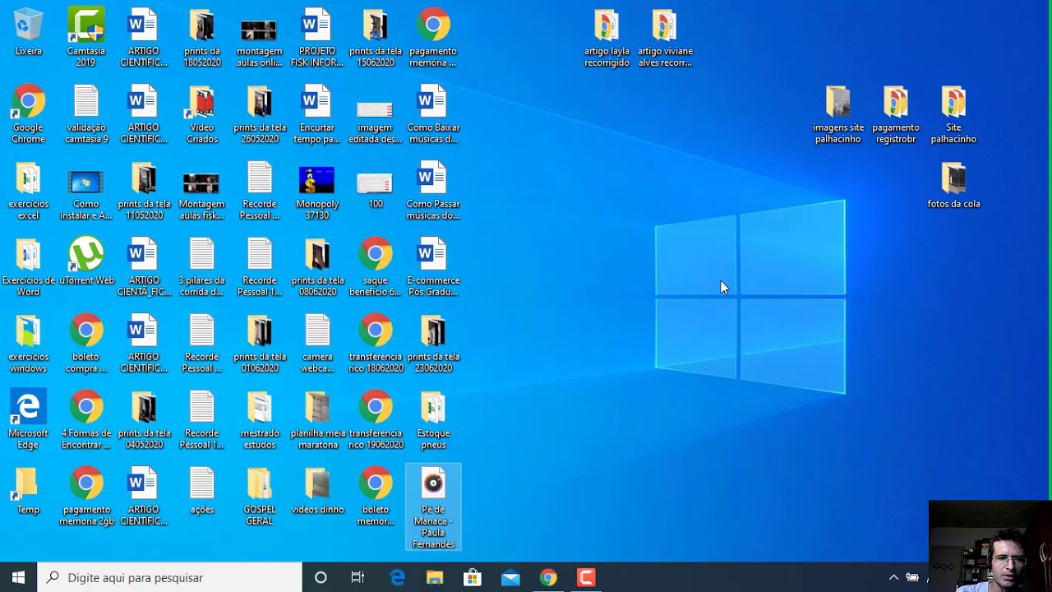Select the fotos da cola folder
The height and width of the screenshot is (592, 1052).
point(953,185)
